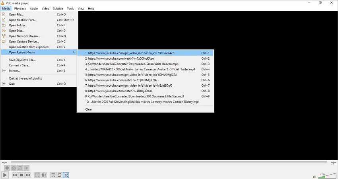
Task: Click the playback seek bar
Action: [x=169, y=162]
